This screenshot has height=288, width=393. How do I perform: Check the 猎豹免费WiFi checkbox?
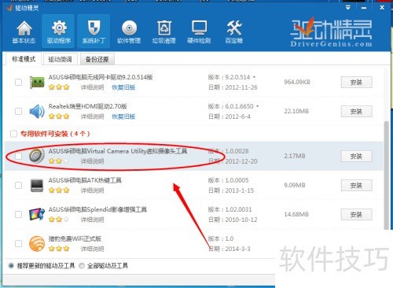(18, 243)
